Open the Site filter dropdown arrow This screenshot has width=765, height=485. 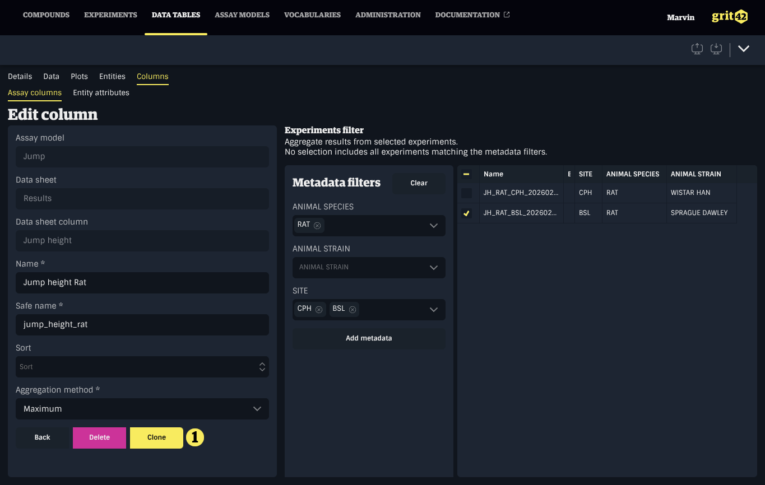pyautogui.click(x=433, y=309)
